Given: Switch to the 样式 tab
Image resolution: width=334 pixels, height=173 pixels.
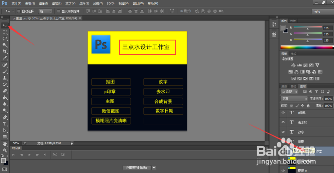Looking at the screenshot, I should [293, 54].
